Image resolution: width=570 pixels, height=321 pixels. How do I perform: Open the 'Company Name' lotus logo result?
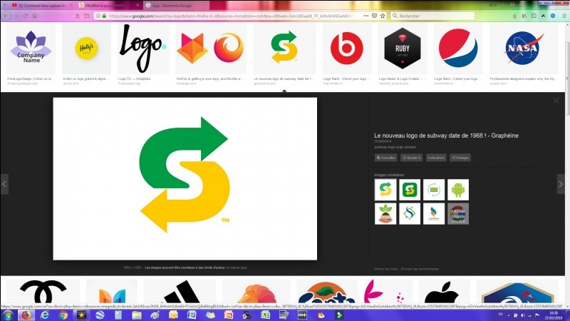(x=31, y=49)
